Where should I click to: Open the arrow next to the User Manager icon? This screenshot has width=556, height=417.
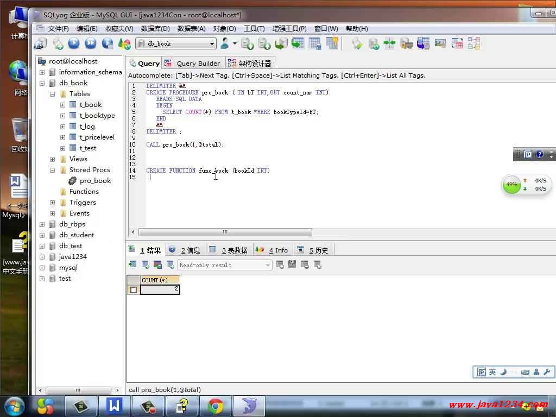pyautogui.click(x=235, y=43)
